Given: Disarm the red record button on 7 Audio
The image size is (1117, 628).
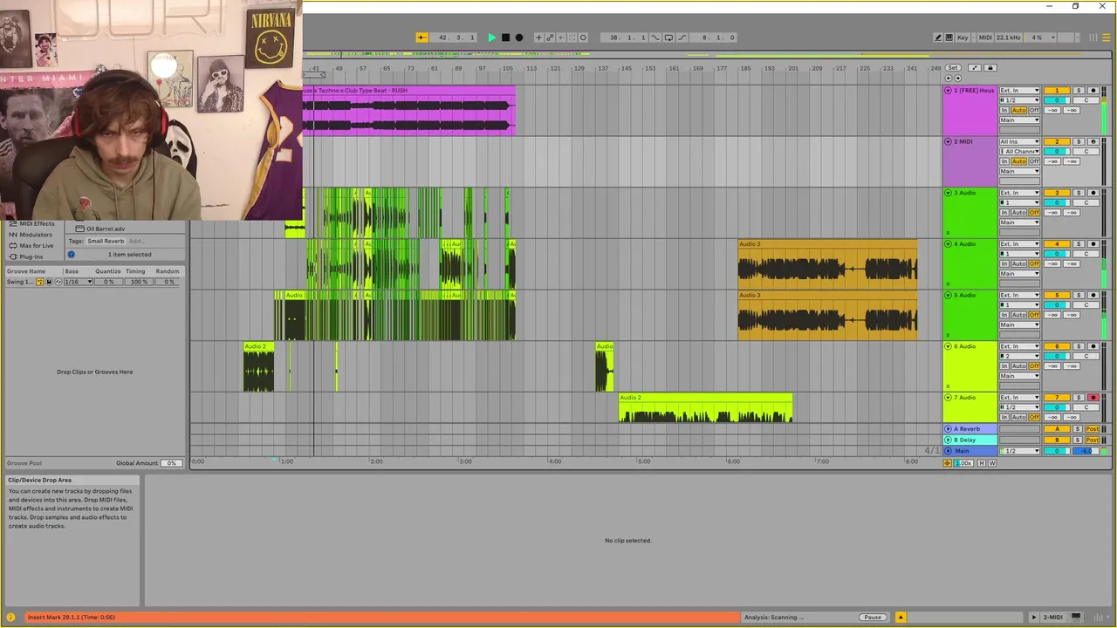Looking at the screenshot, I should [x=1093, y=398].
